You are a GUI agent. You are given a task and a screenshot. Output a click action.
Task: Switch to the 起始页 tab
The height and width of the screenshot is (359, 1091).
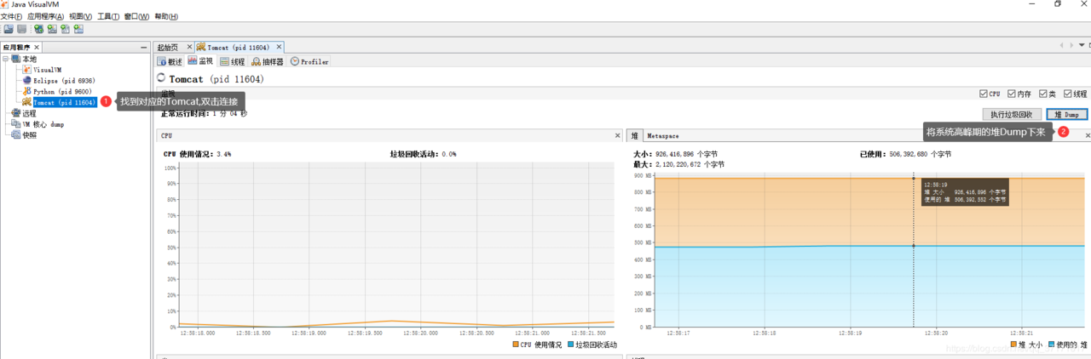click(x=168, y=48)
